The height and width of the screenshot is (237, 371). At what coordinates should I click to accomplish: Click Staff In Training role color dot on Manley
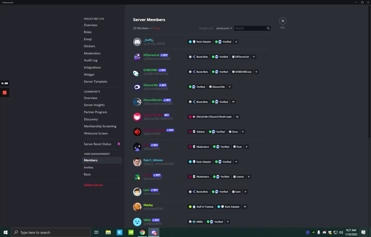pos(190,207)
